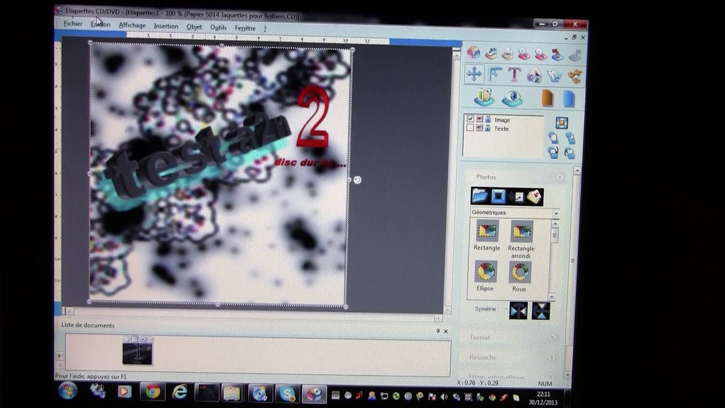Viewport: 725px width, 408px height.
Task: Open the Outils menu
Action: (218, 27)
